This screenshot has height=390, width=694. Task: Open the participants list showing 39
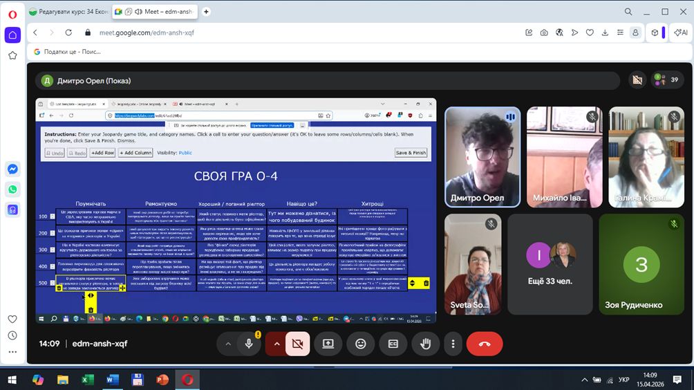click(x=667, y=80)
